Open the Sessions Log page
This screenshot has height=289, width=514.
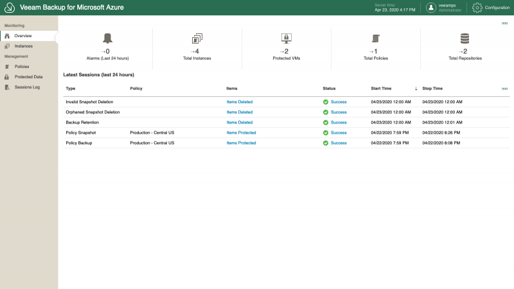pyautogui.click(x=27, y=87)
